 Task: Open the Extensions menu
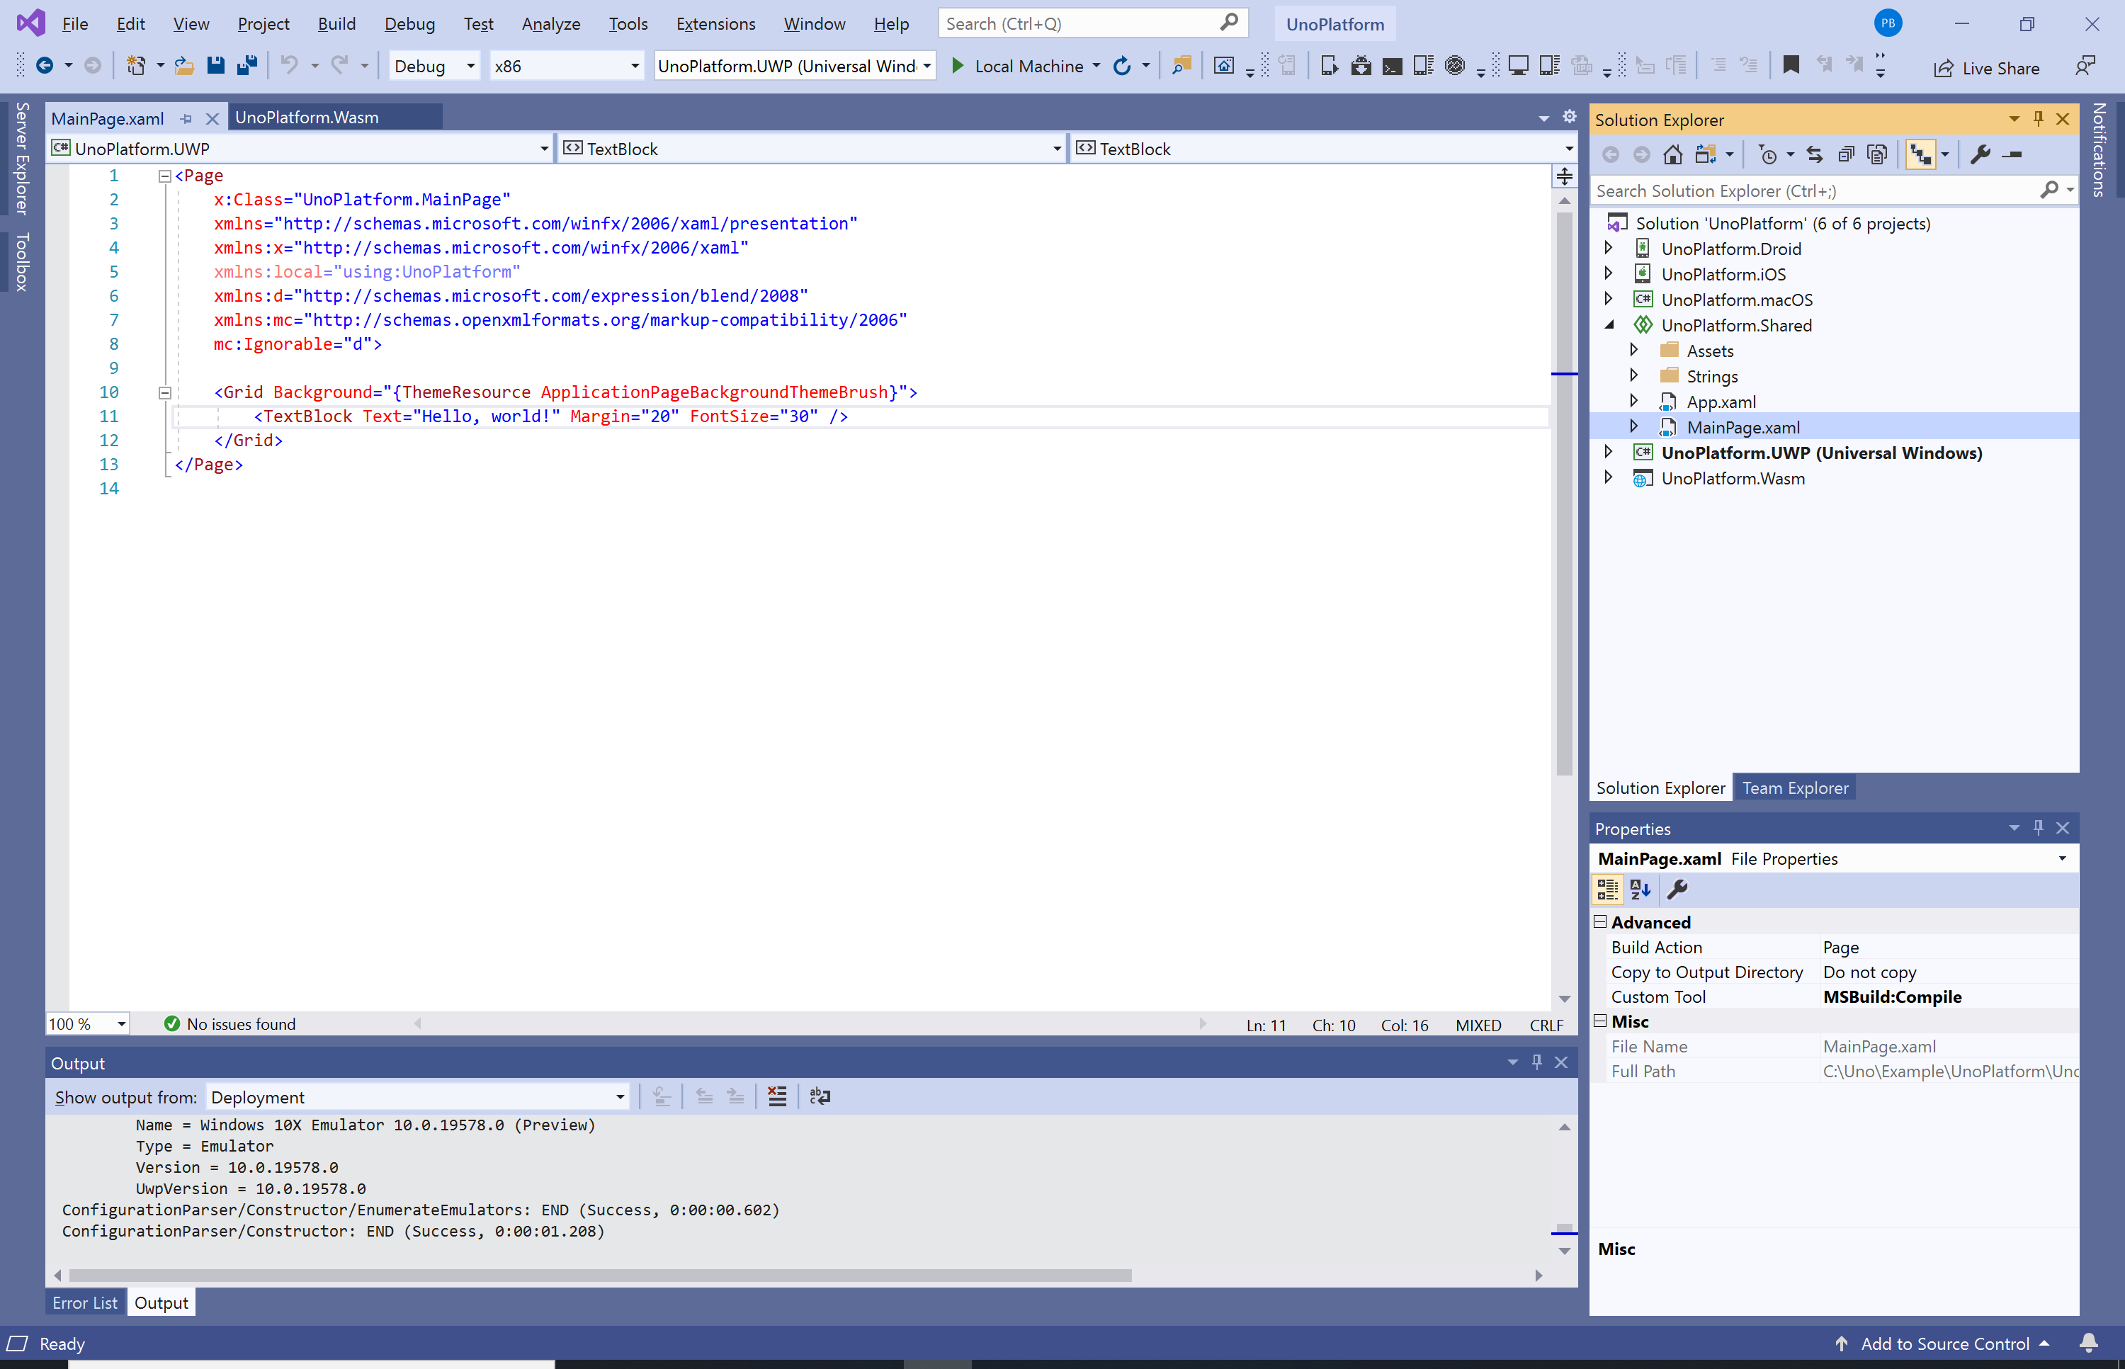[715, 24]
